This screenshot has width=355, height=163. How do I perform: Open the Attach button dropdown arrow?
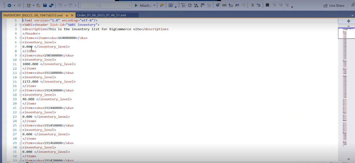coord(154,5)
